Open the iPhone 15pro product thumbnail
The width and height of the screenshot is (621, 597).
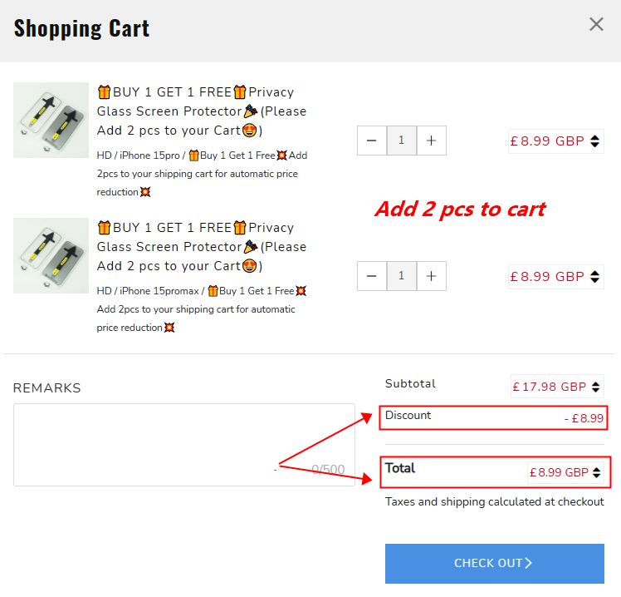click(51, 120)
